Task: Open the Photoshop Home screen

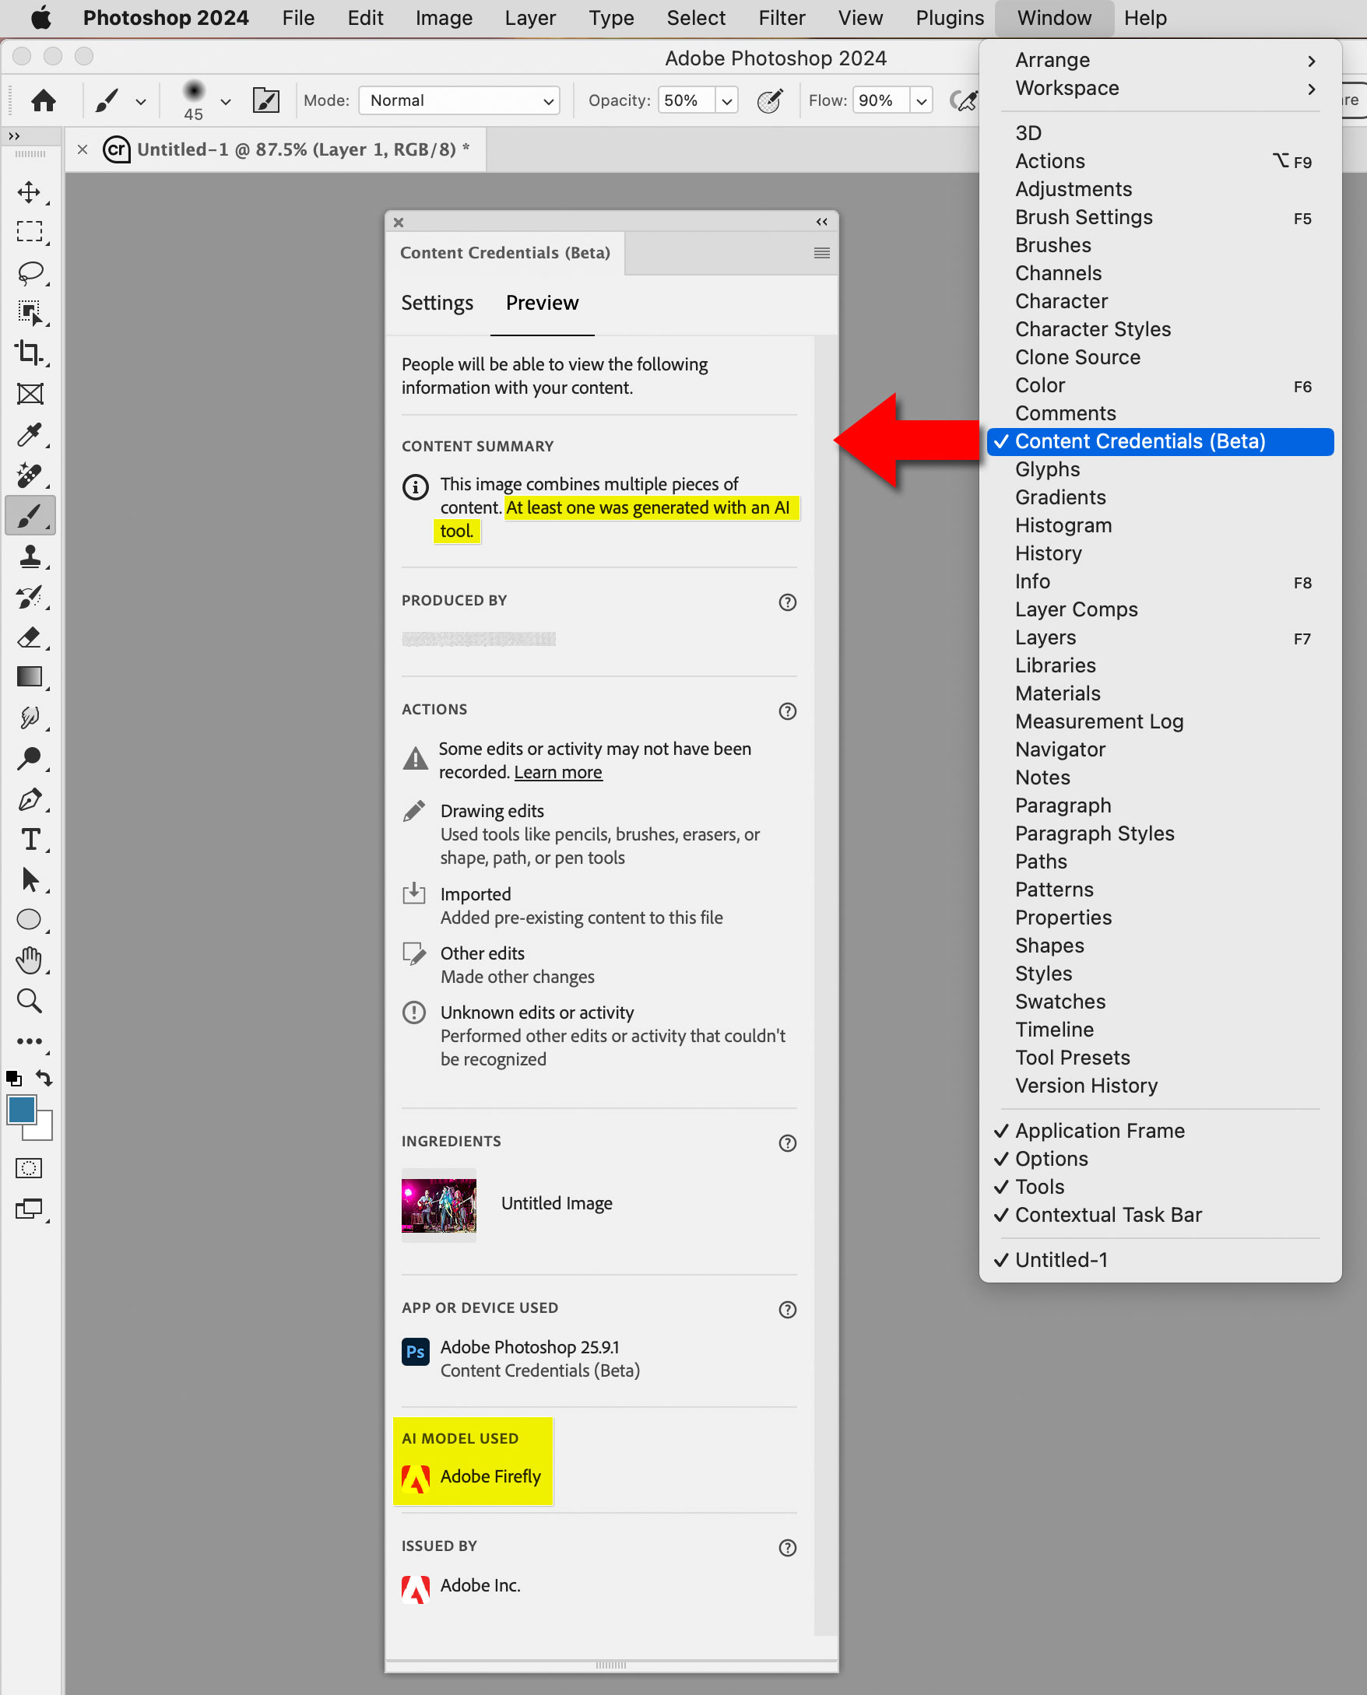Action: pos(43,100)
